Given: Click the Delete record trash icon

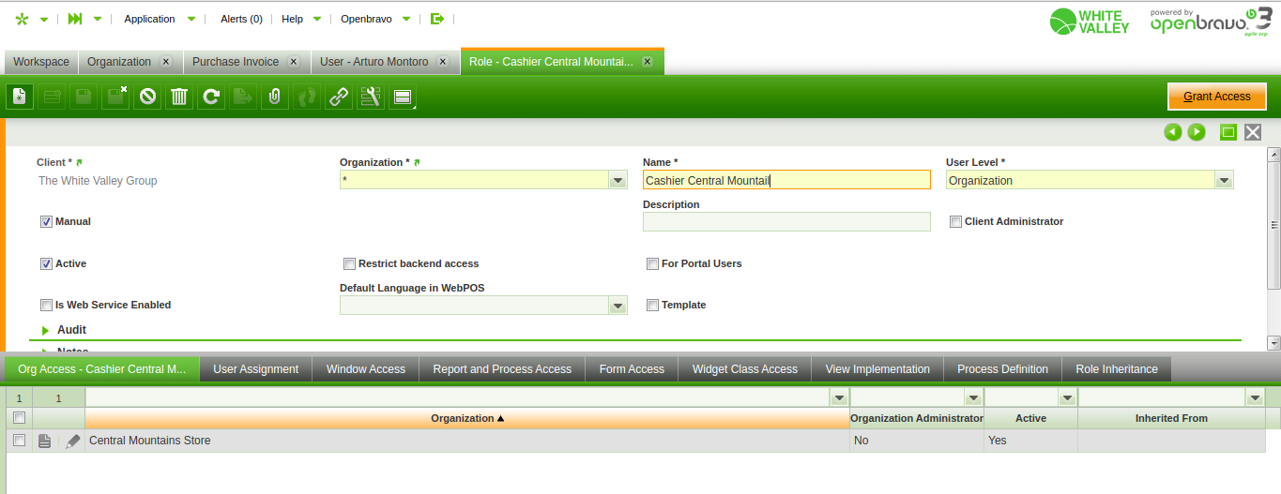Looking at the screenshot, I should tap(179, 96).
